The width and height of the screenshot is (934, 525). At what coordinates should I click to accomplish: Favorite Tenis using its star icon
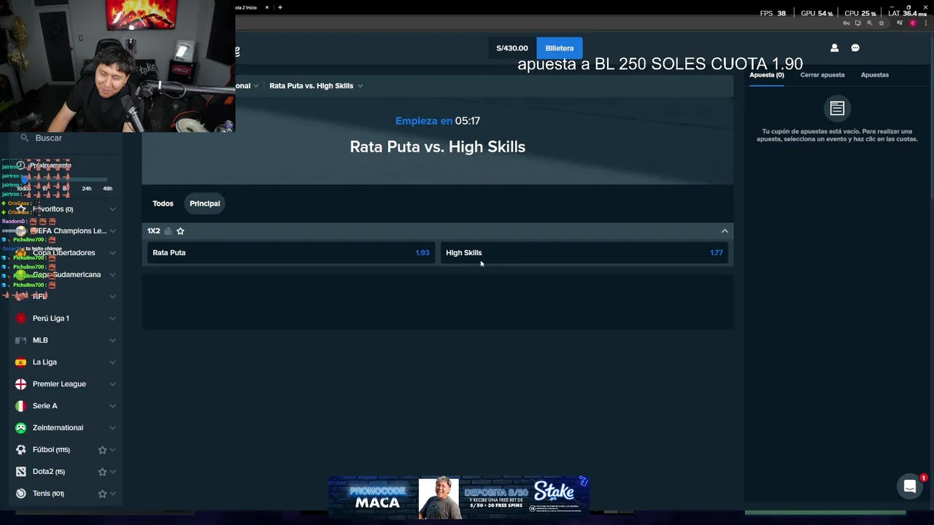(x=102, y=494)
